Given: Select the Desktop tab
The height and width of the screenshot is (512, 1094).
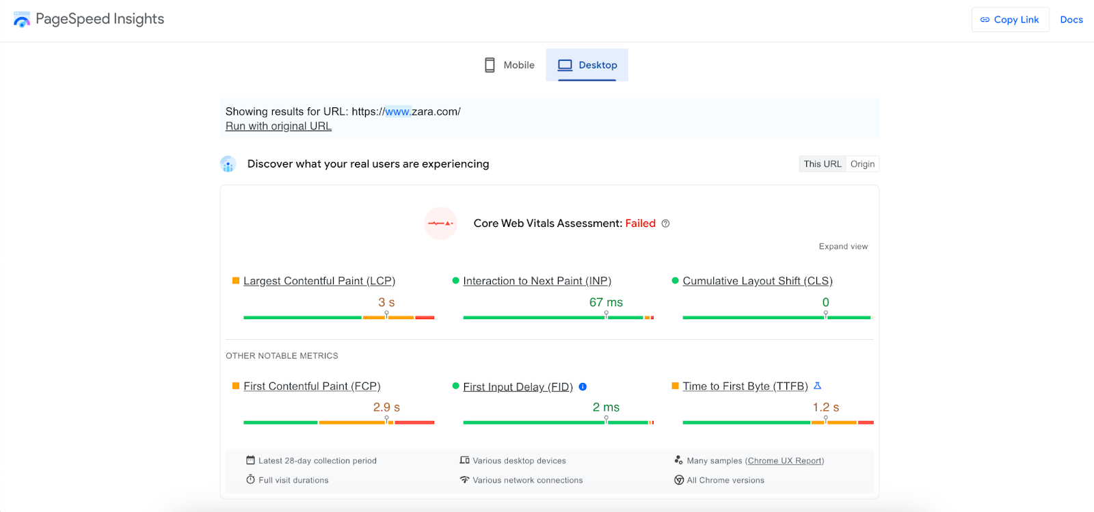Looking at the screenshot, I should (587, 65).
